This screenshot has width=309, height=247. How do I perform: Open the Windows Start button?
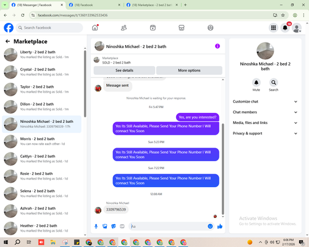pos(6,242)
